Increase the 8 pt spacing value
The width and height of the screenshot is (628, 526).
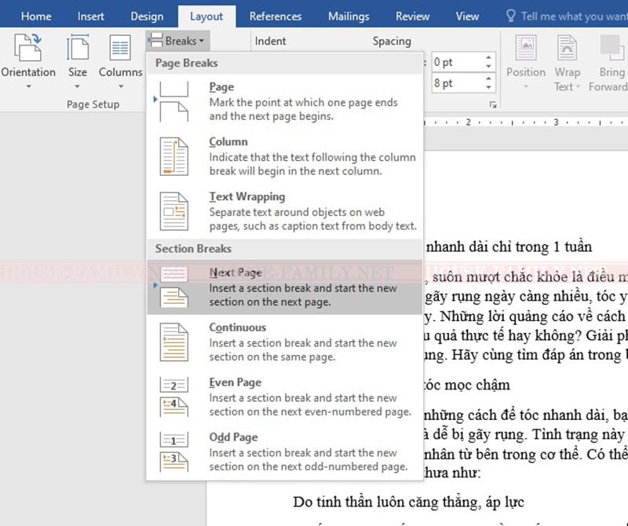(488, 79)
